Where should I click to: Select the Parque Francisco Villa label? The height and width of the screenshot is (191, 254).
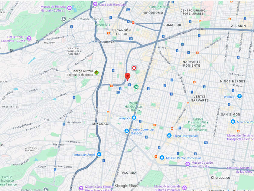(198, 124)
